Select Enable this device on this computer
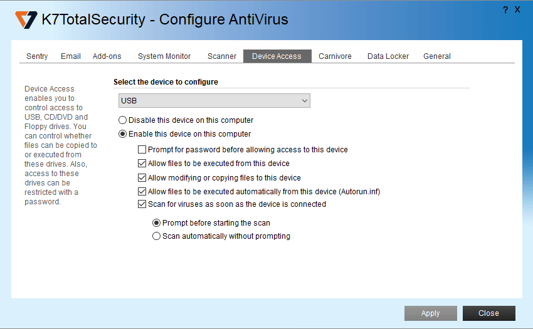 click(123, 133)
